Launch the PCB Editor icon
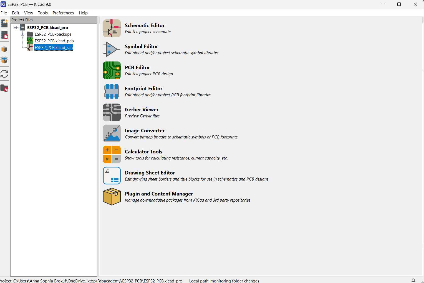The width and height of the screenshot is (424, 283). click(x=112, y=70)
